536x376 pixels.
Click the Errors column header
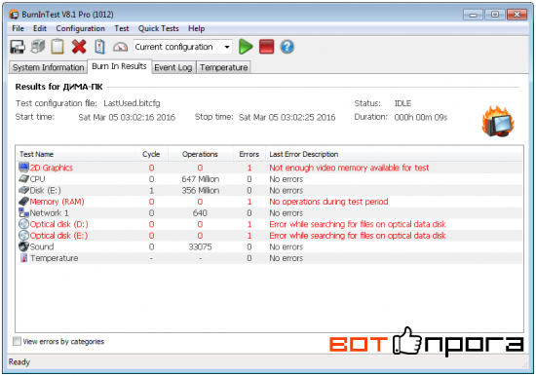point(249,154)
